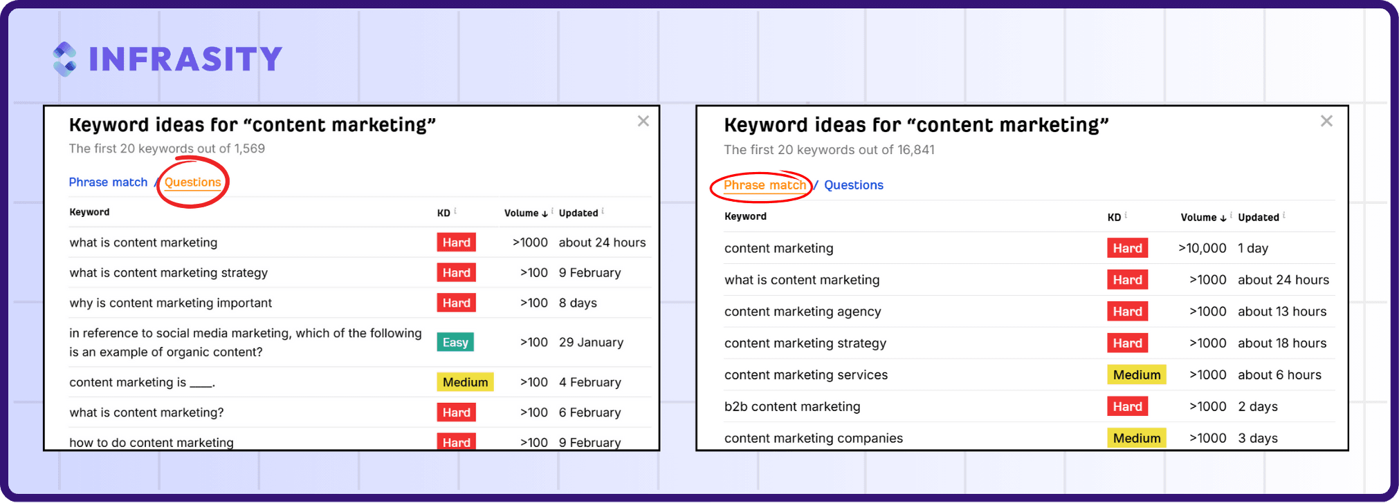Click the '29 January' updated date
Image resolution: width=1399 pixels, height=503 pixels.
[591, 343]
